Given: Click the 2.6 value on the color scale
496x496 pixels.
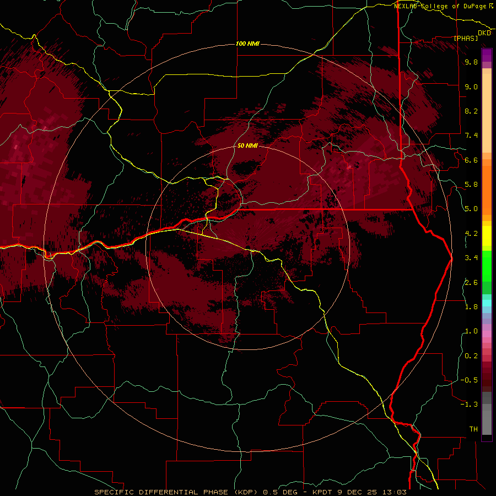Looking at the screenshot, I should (x=471, y=282).
